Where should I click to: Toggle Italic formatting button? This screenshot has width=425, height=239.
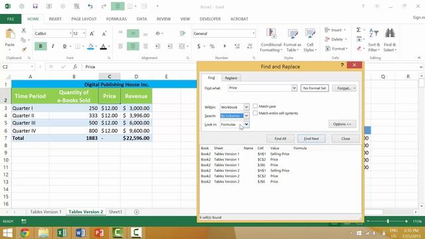[53, 46]
